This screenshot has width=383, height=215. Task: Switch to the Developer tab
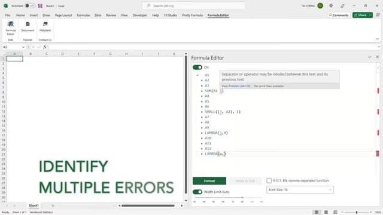click(139, 15)
